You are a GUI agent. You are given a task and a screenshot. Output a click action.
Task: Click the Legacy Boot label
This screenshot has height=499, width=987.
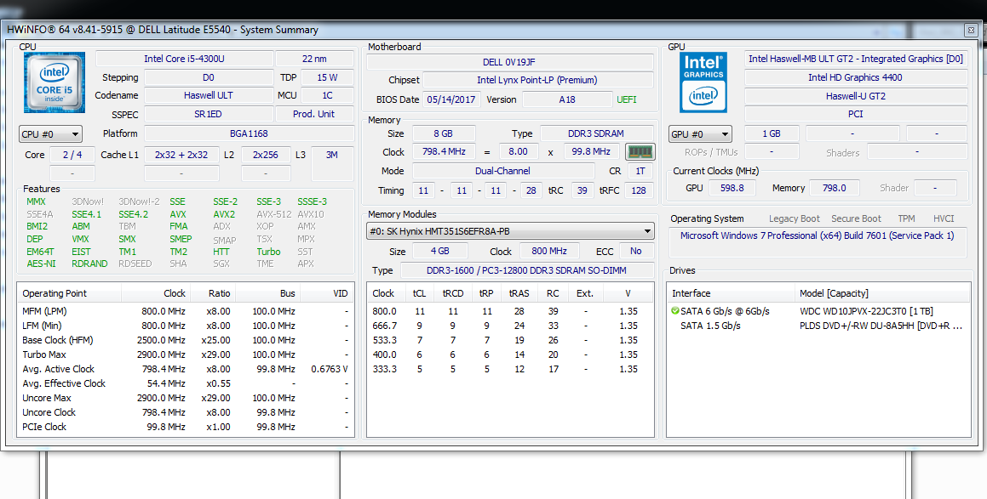click(x=795, y=218)
